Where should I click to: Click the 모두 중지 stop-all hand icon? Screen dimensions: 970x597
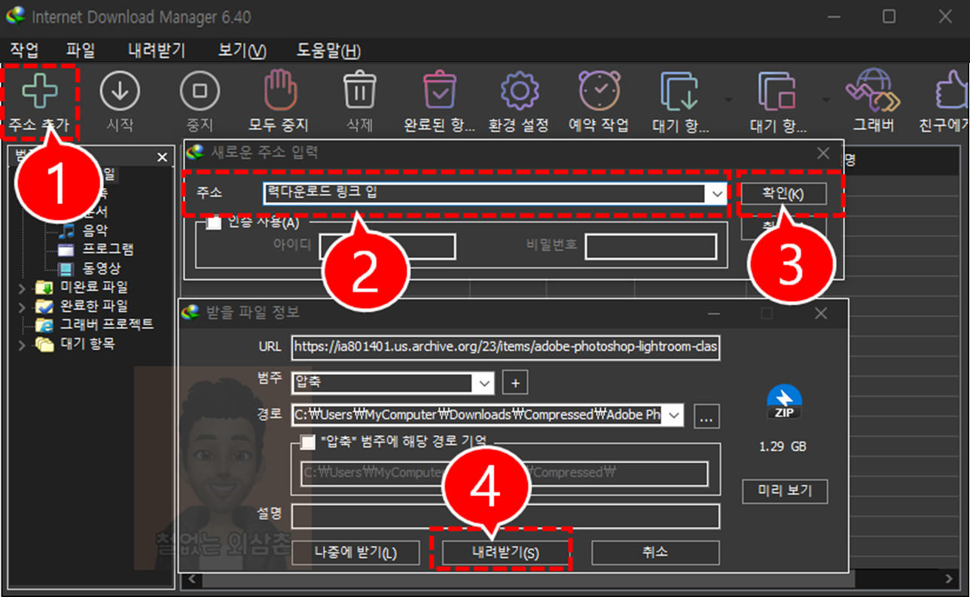pyautogui.click(x=279, y=90)
